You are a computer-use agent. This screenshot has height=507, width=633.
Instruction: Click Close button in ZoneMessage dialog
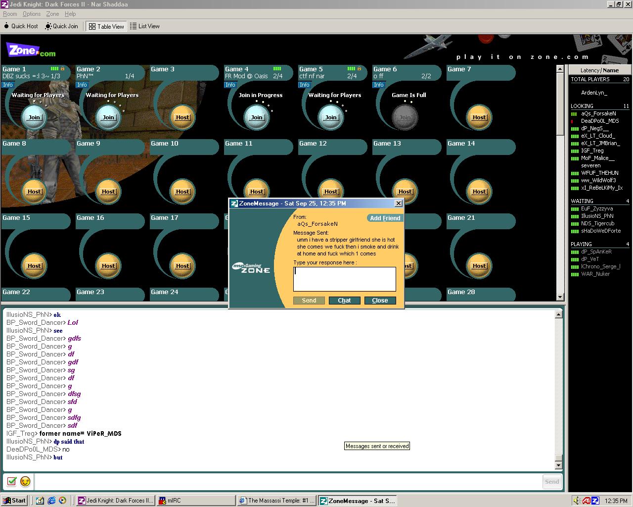point(380,301)
